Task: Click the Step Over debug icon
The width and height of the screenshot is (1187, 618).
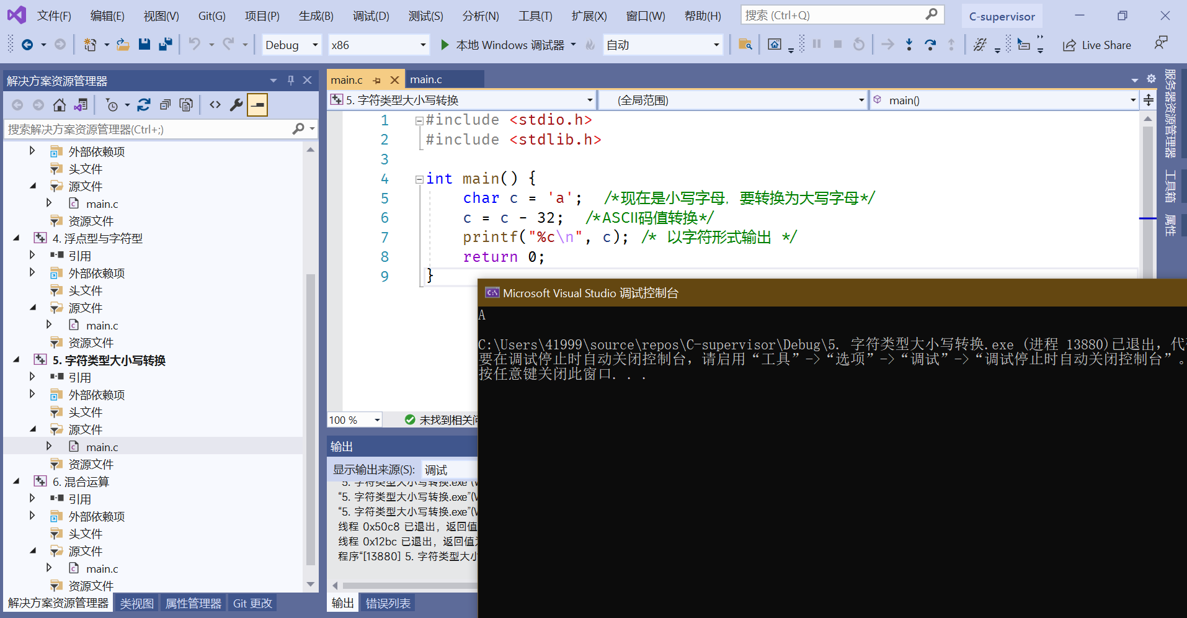Action: (930, 45)
